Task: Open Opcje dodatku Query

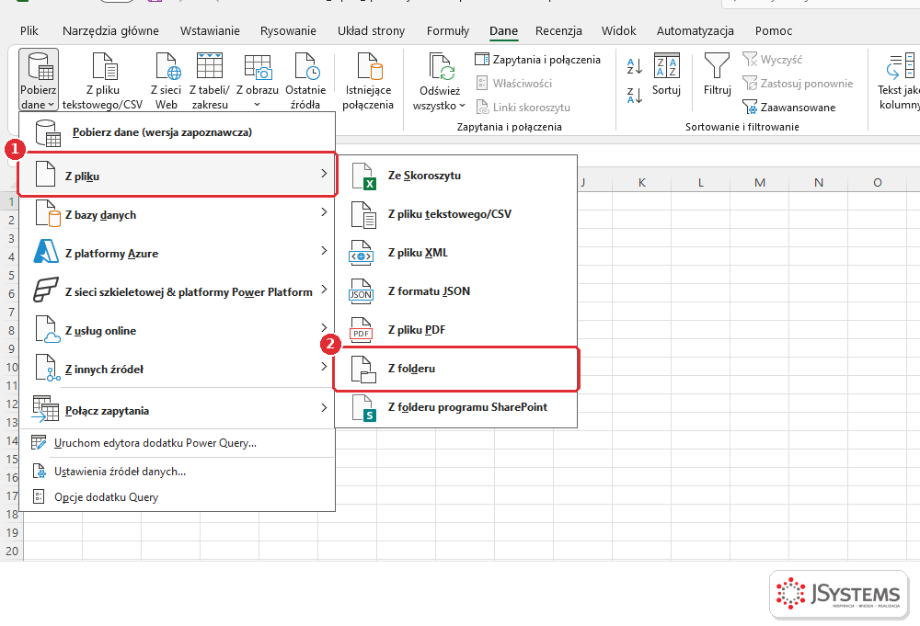Action: click(178, 497)
